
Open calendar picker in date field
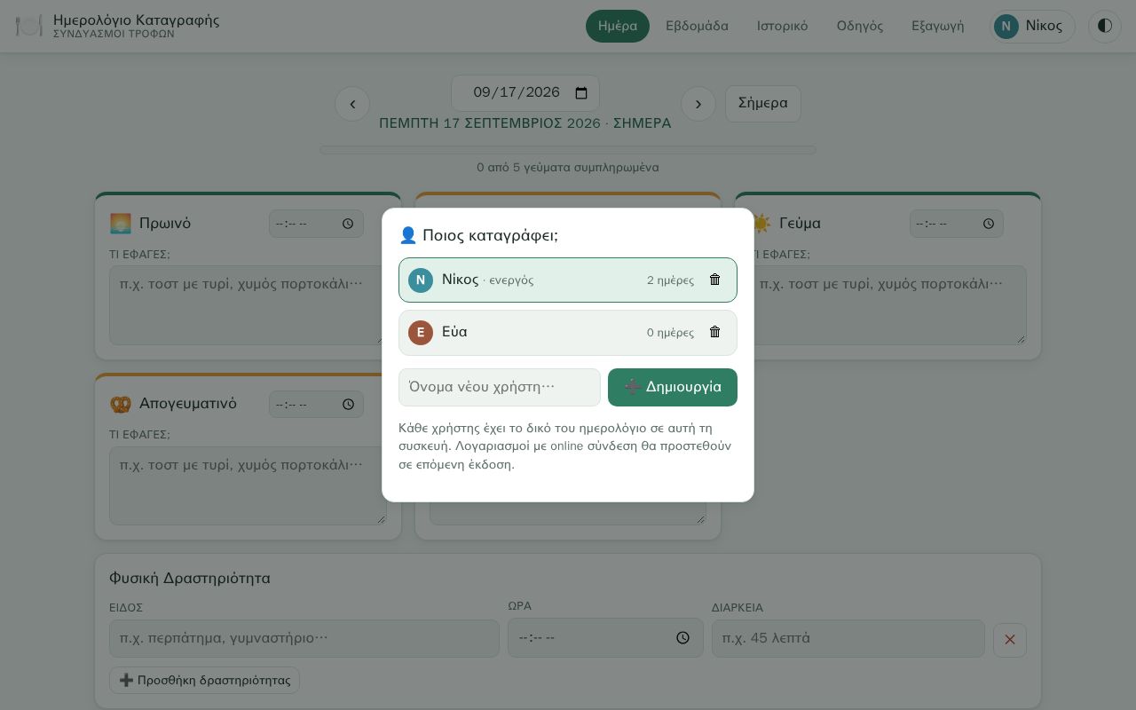click(x=581, y=92)
